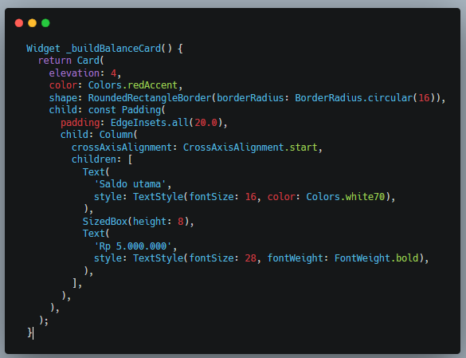466x358 pixels.
Task: Click the '_buildBalanceCard' function name
Action: 114,48
